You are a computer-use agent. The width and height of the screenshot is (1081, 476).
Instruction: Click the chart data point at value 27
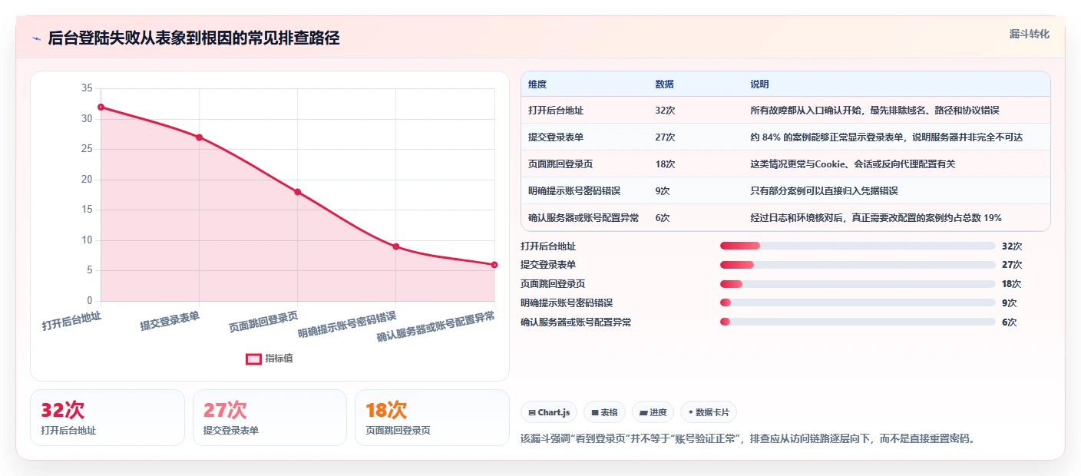(199, 137)
